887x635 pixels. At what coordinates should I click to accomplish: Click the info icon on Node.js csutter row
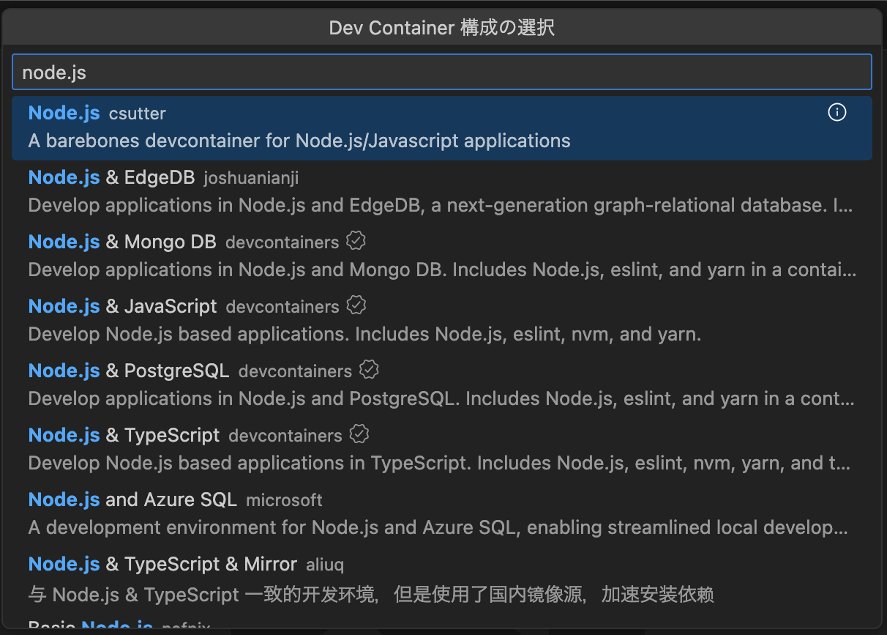tap(837, 112)
